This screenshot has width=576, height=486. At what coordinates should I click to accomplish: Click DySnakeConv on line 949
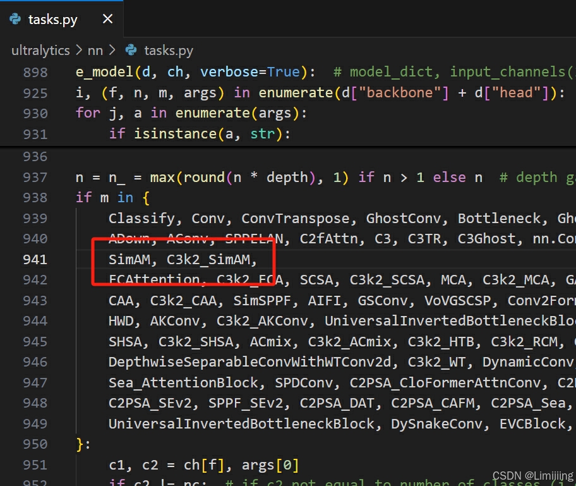(x=437, y=423)
